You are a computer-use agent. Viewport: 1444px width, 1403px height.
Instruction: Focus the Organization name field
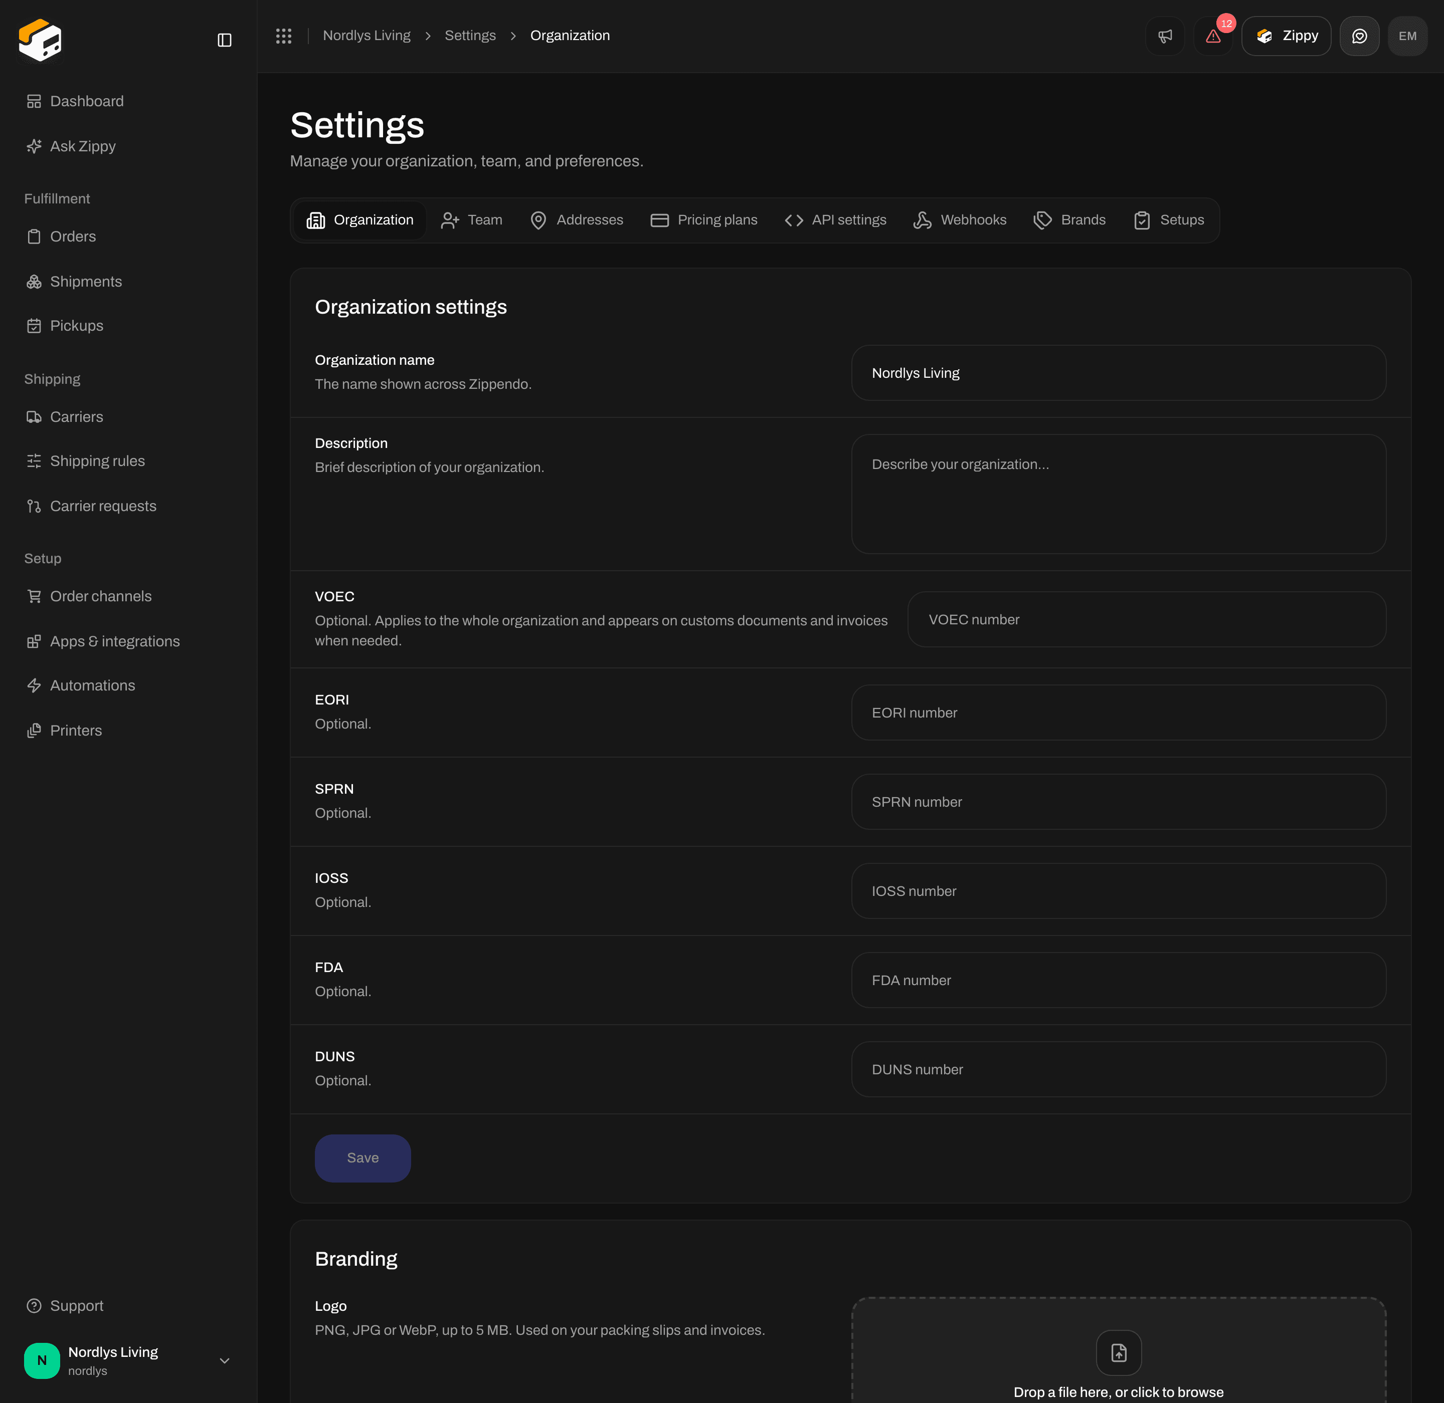(1119, 373)
